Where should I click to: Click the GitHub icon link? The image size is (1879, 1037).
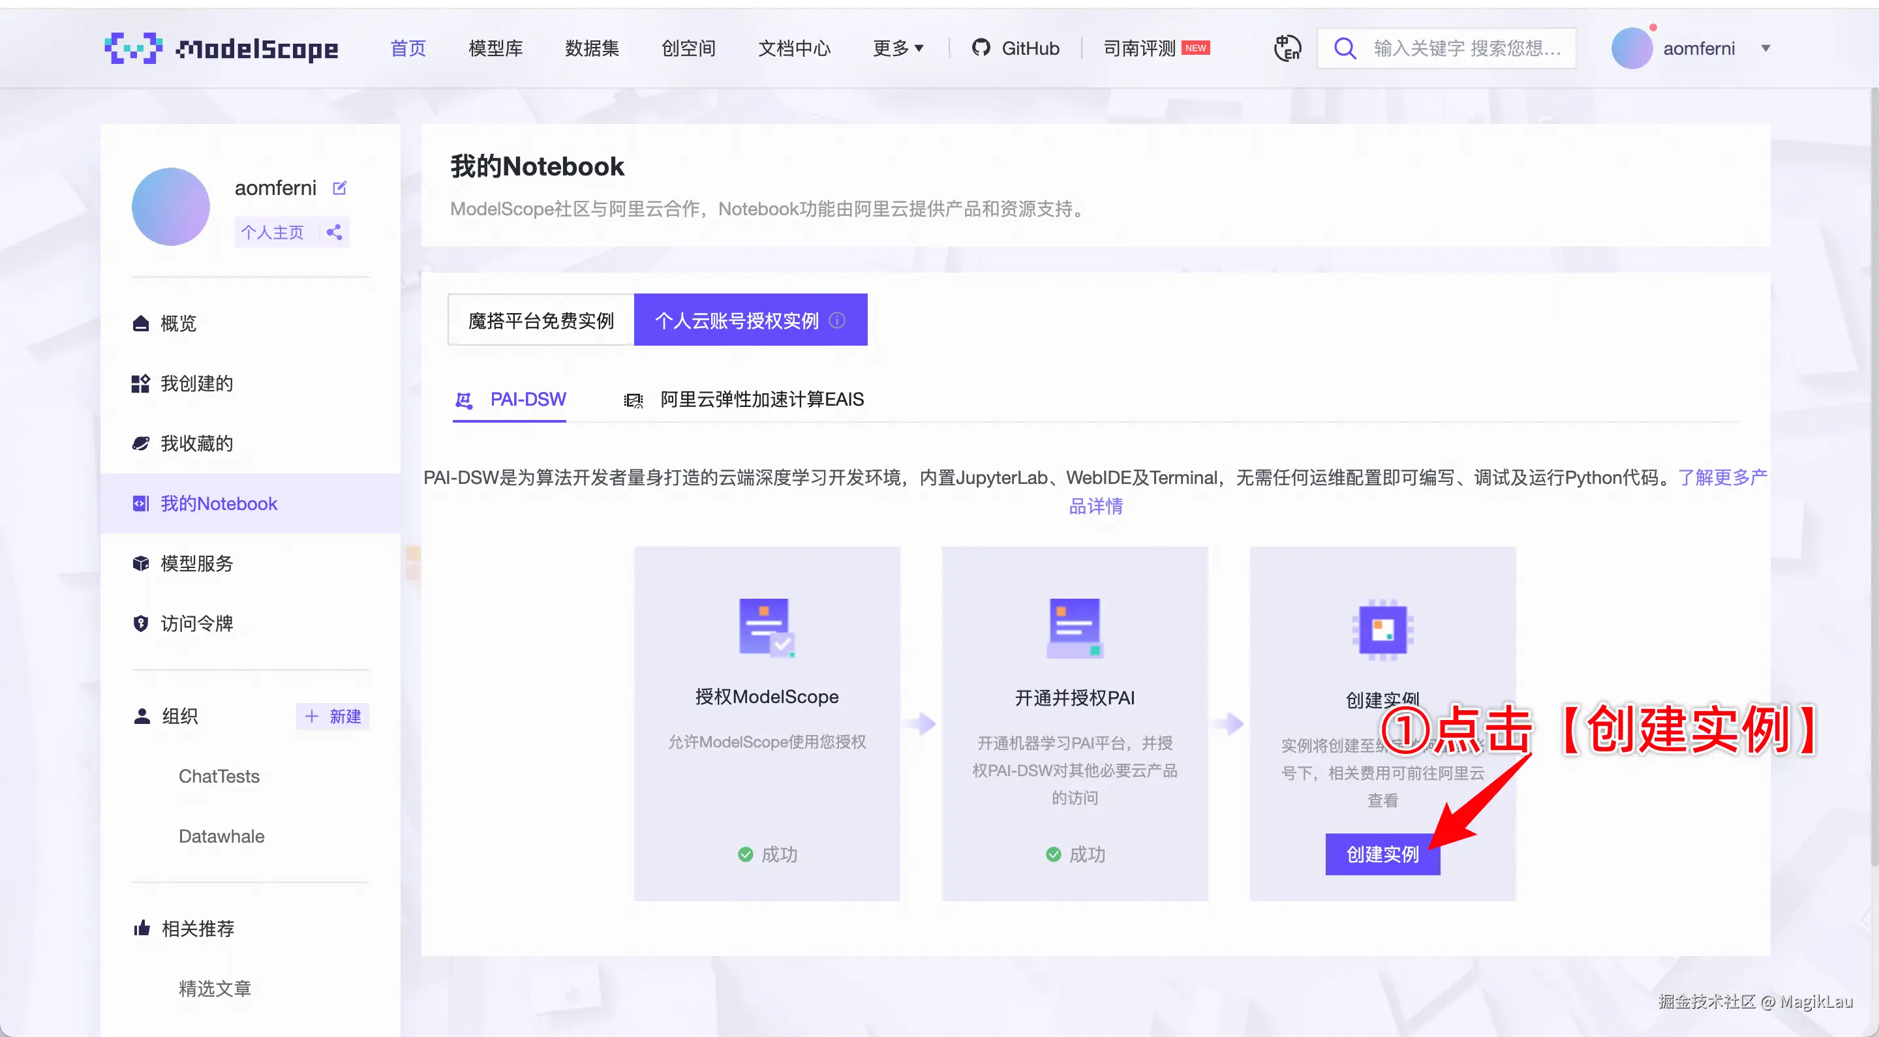(x=981, y=48)
